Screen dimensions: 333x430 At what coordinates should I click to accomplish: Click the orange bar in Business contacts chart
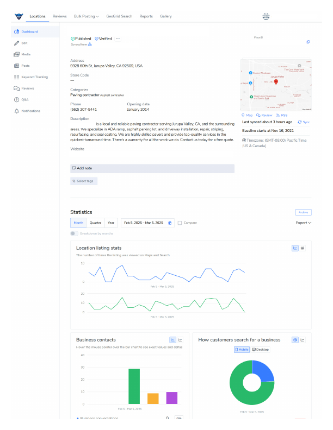153,399
